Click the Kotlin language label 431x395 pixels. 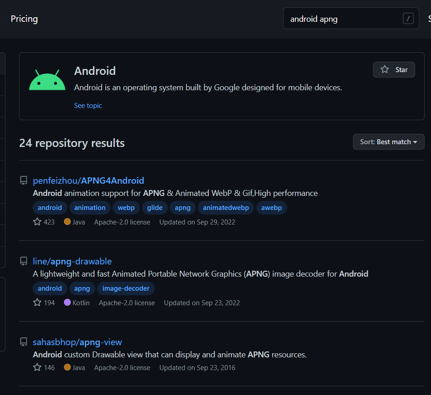[81, 302]
